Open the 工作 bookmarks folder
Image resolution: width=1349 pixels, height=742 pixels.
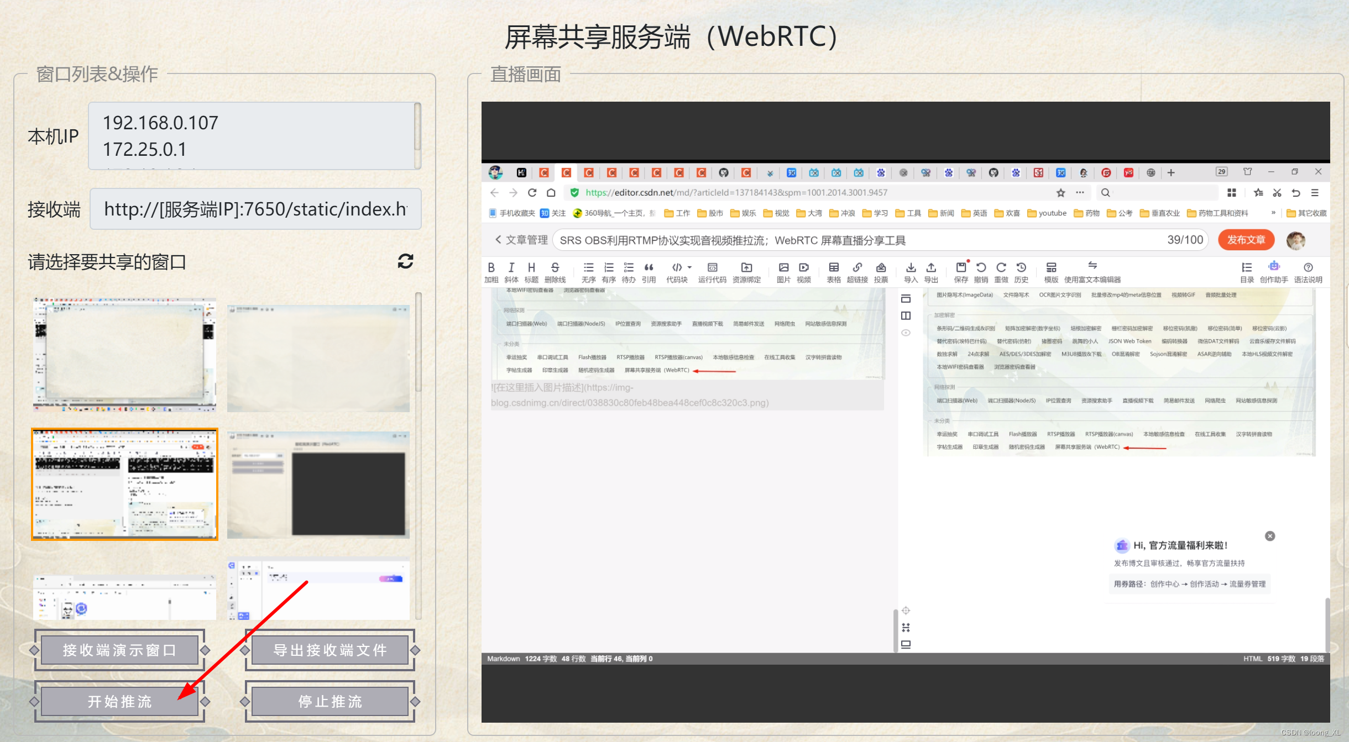coord(677,213)
